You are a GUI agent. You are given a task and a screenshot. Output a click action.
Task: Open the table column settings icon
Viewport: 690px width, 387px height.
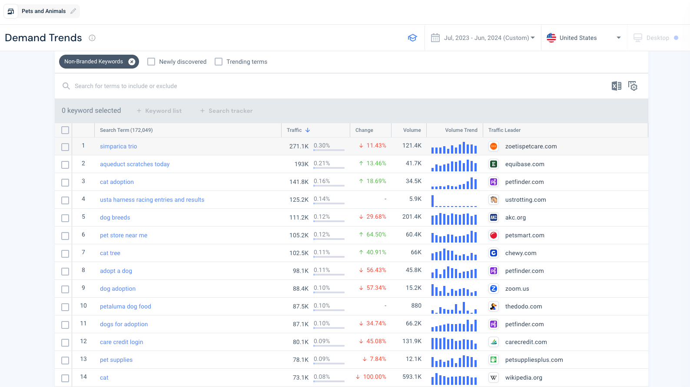click(x=633, y=86)
